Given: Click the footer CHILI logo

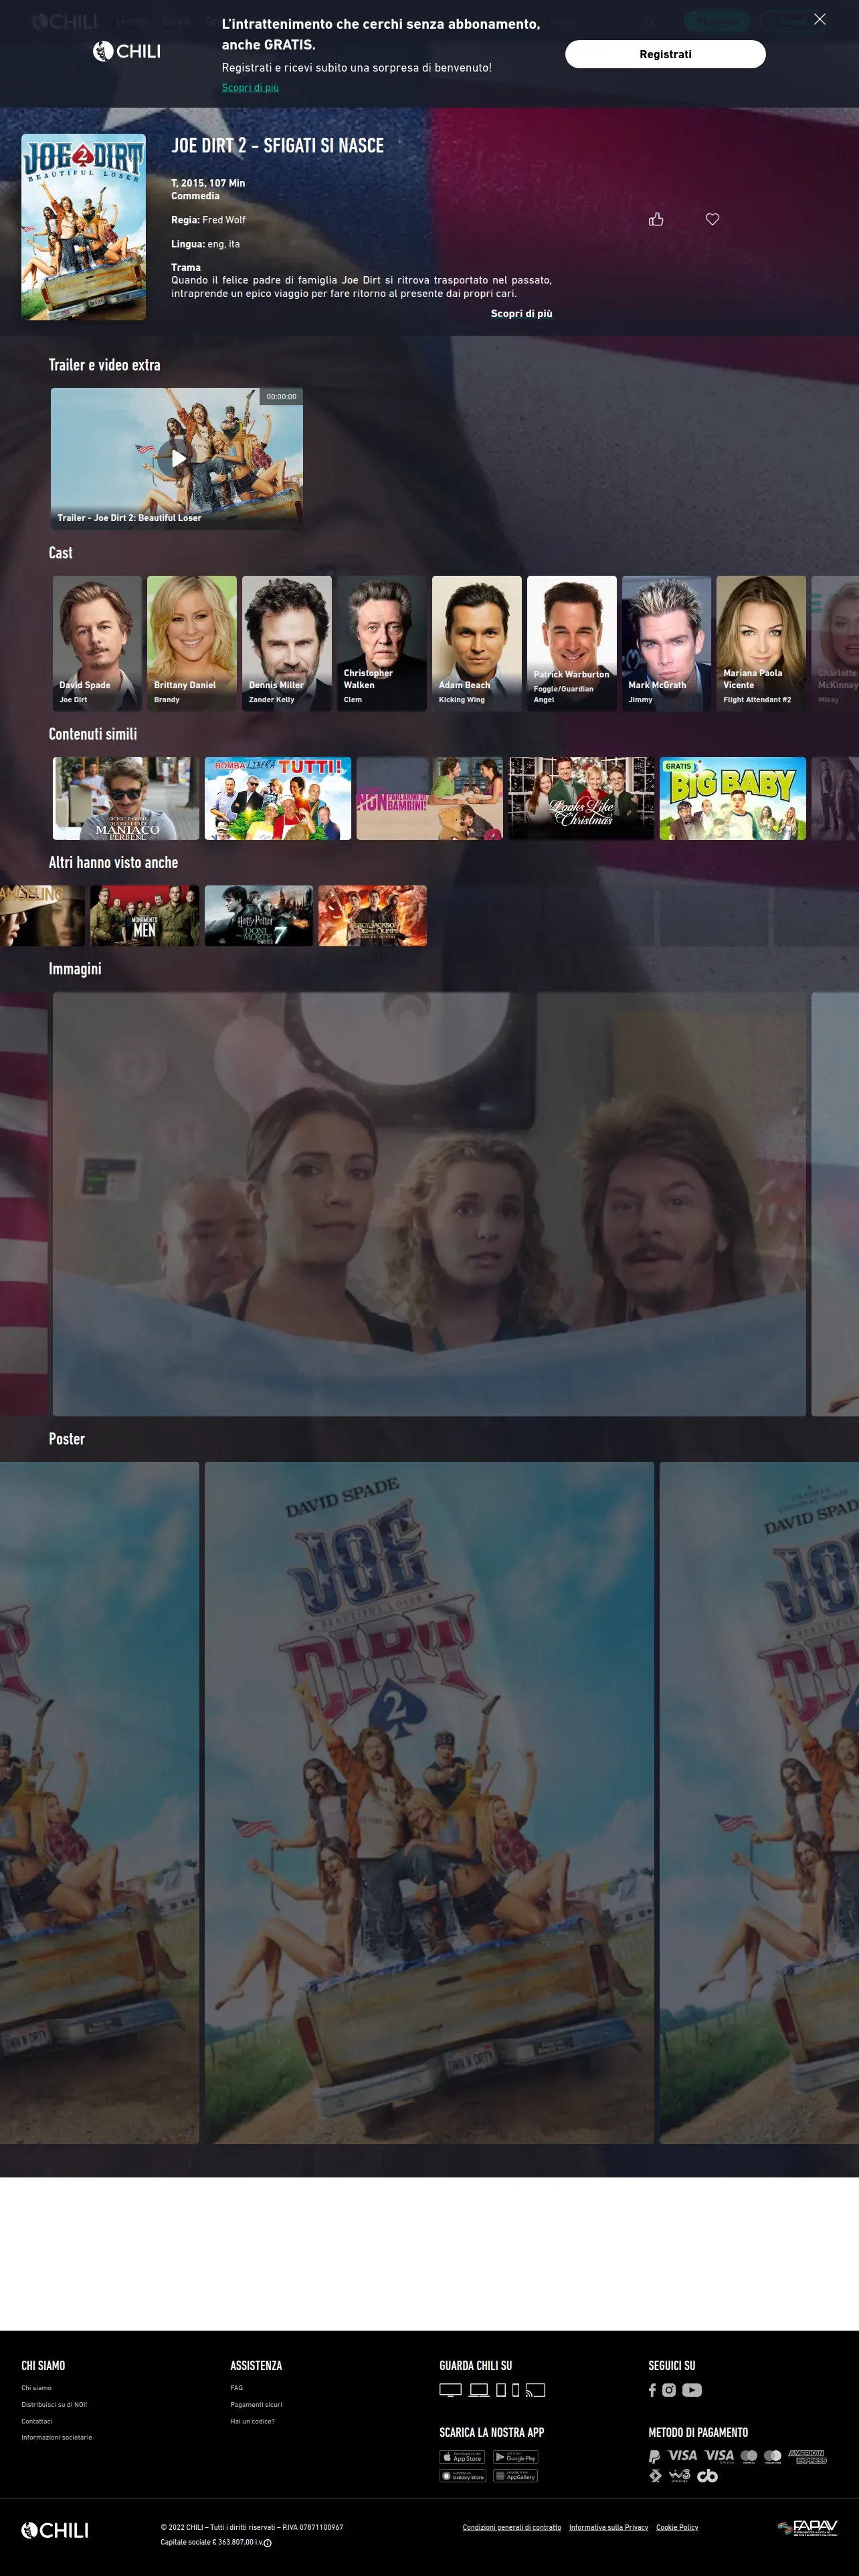Looking at the screenshot, I should (55, 2530).
